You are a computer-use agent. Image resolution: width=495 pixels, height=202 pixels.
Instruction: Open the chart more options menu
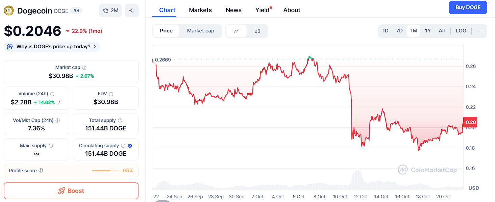(480, 31)
